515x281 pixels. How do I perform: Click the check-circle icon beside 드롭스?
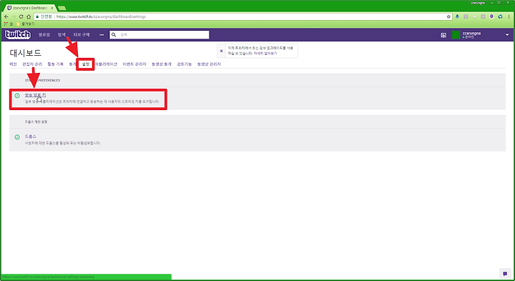pyautogui.click(x=17, y=137)
